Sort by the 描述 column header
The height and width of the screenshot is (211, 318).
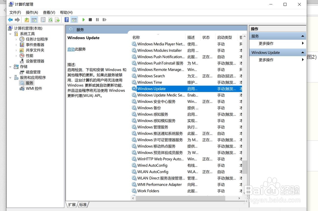pos(193,37)
